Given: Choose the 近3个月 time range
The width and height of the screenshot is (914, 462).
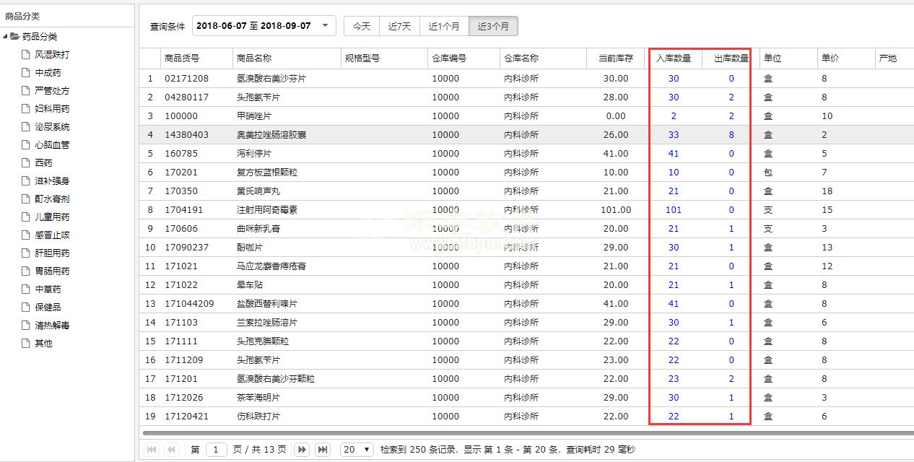Looking at the screenshot, I should pos(493,26).
